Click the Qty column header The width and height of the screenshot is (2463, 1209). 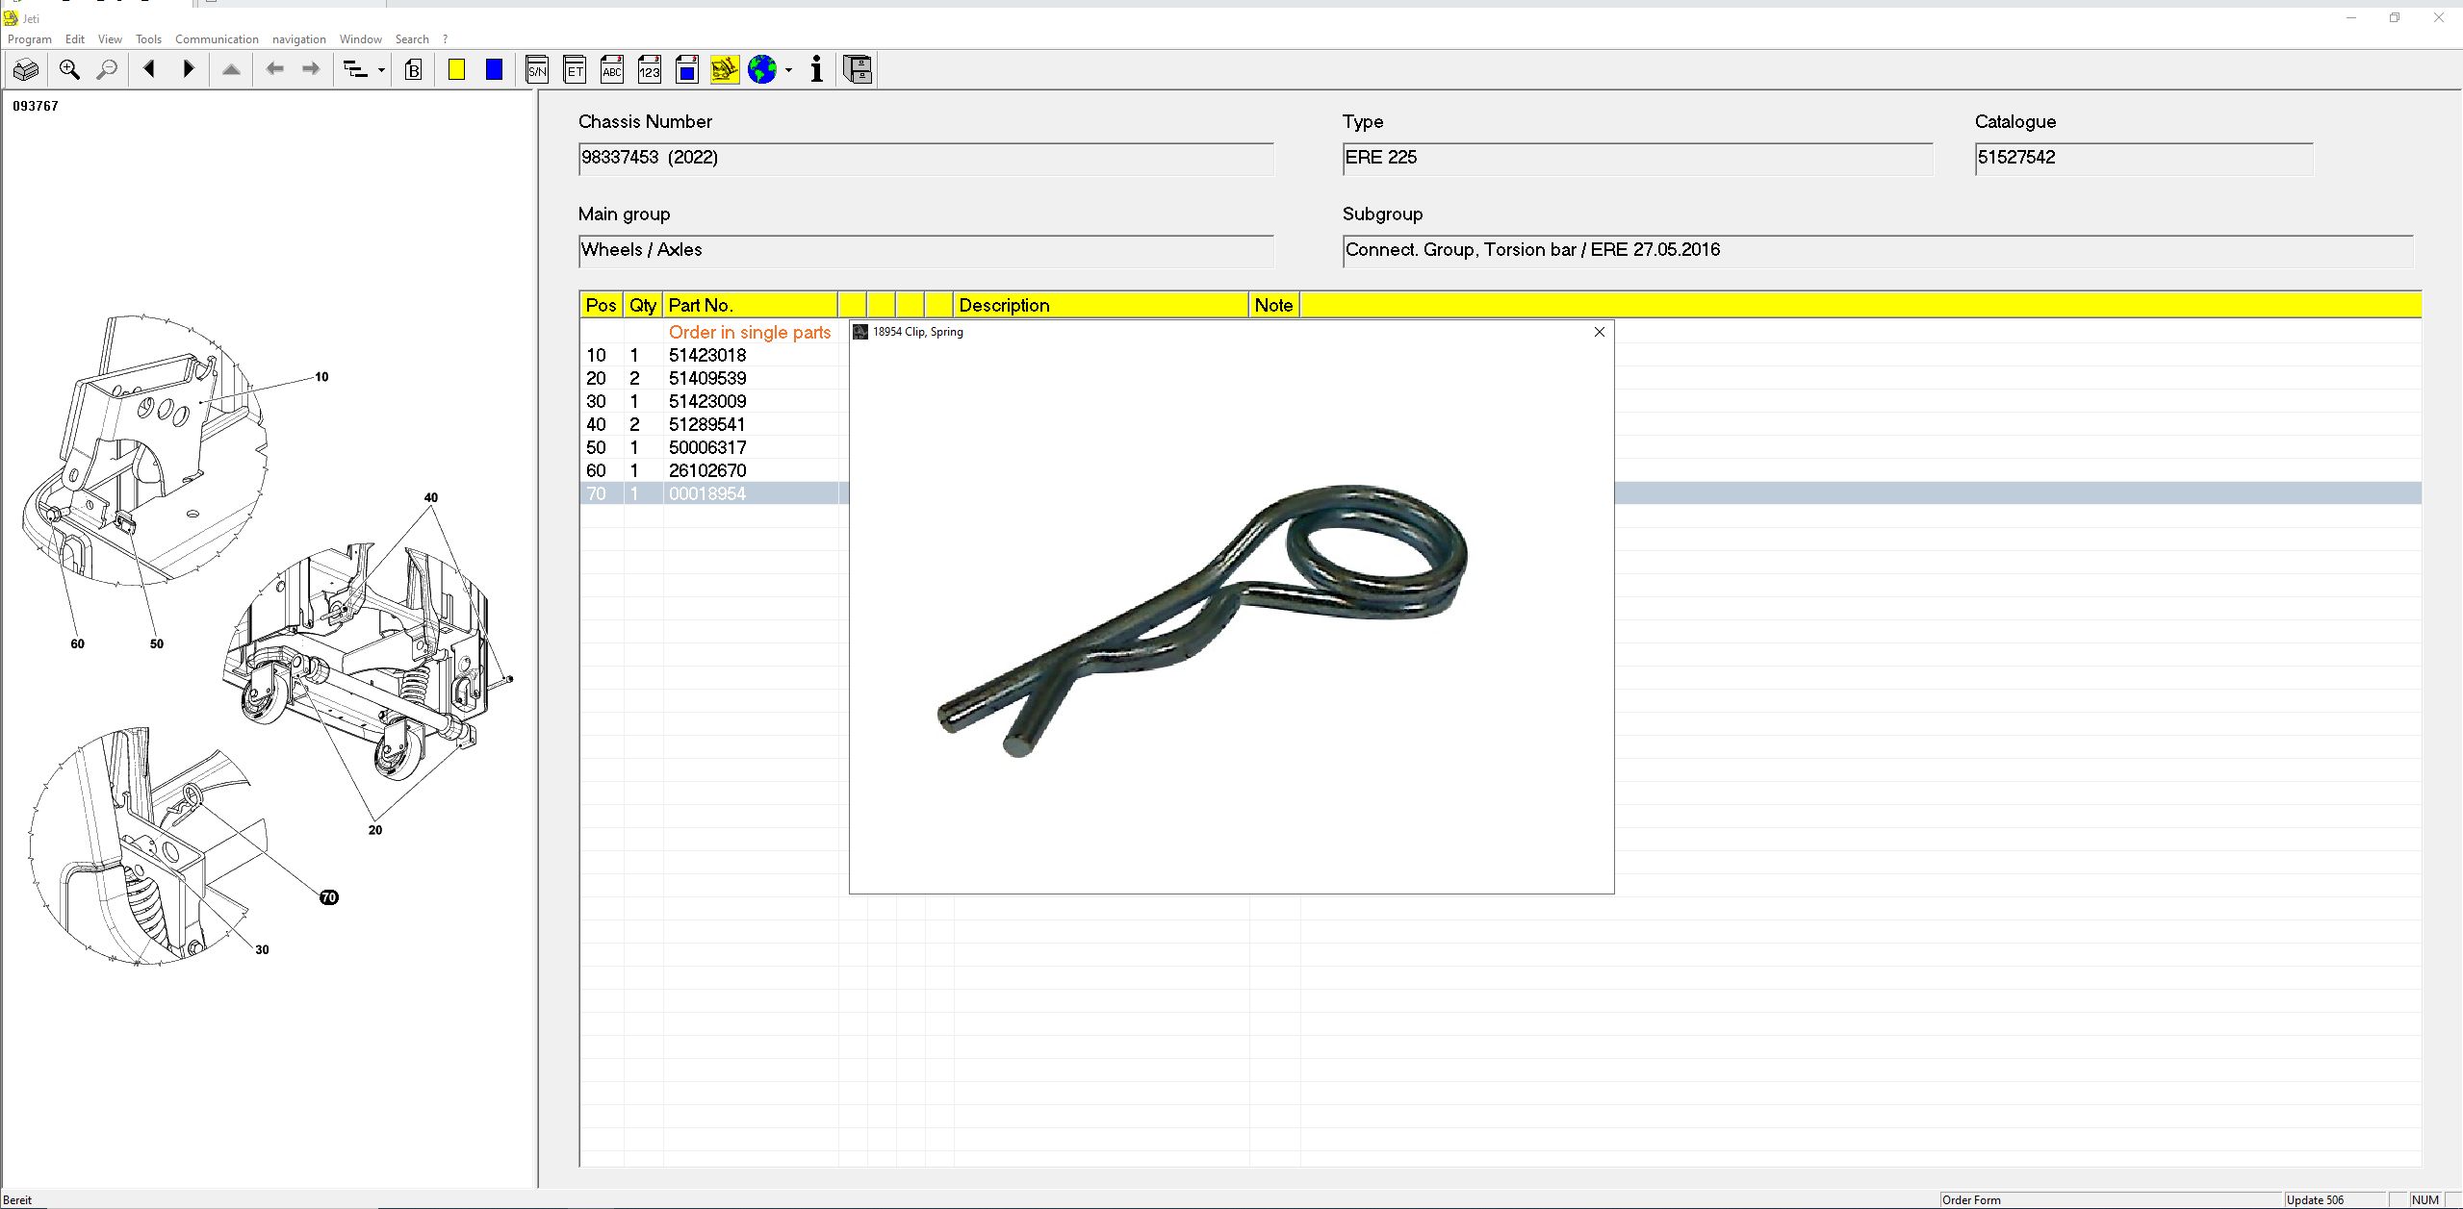643,305
